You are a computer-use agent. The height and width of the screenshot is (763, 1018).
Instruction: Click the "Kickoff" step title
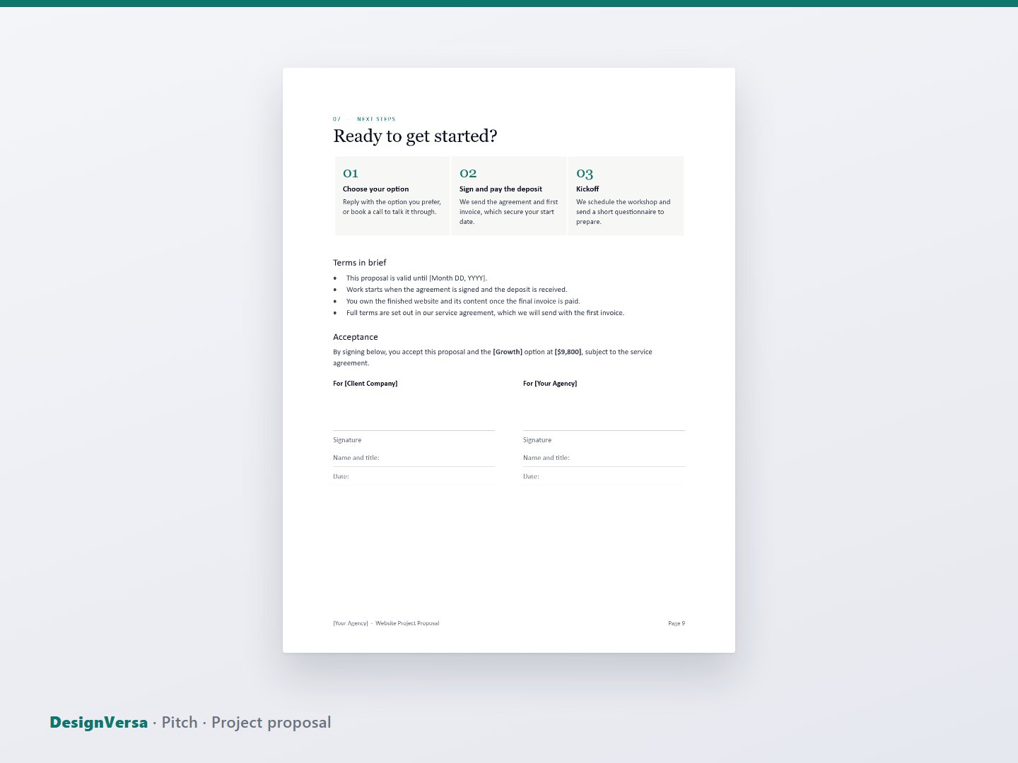(x=587, y=189)
